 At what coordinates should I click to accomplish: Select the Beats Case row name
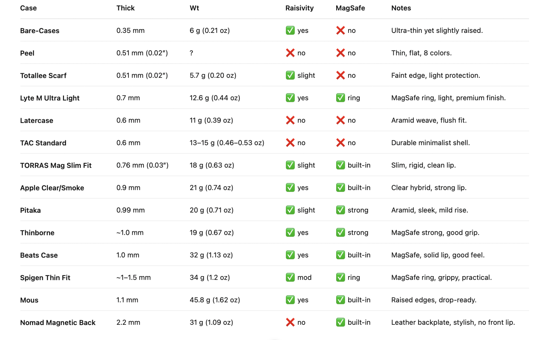pos(39,255)
